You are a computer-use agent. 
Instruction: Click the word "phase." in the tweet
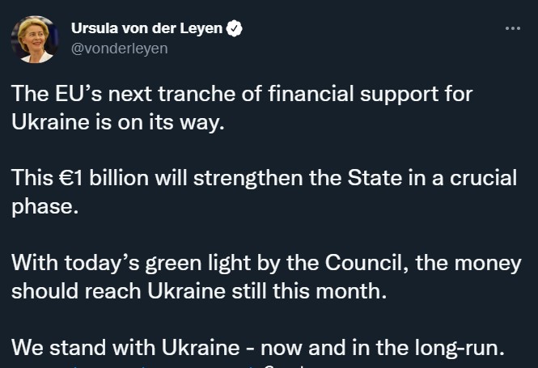pyautogui.click(x=45, y=207)
